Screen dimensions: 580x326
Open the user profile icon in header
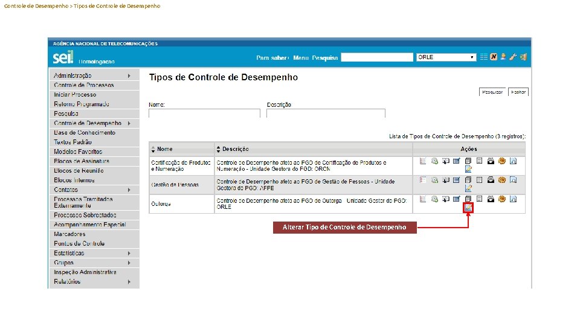[503, 57]
